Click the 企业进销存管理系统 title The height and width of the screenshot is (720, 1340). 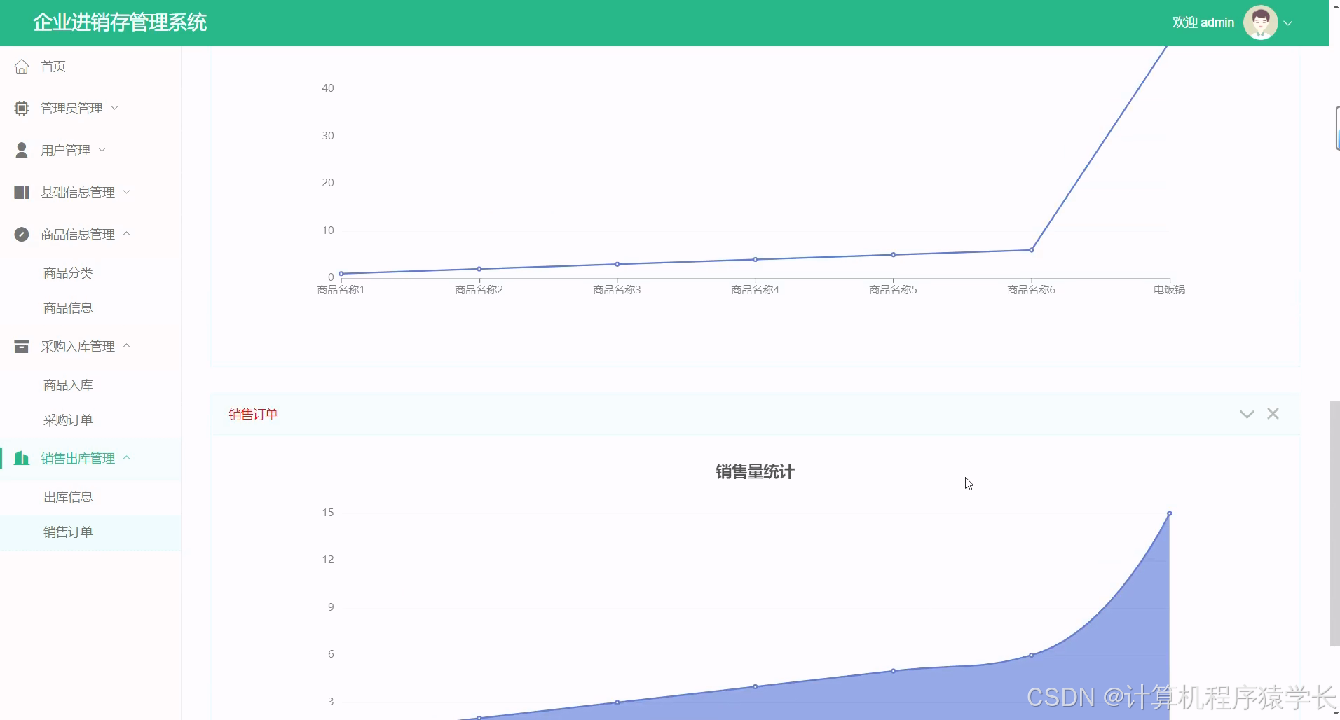120,22
